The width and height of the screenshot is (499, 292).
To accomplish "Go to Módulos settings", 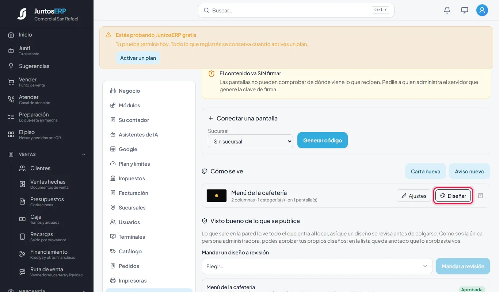I will [149, 105].
